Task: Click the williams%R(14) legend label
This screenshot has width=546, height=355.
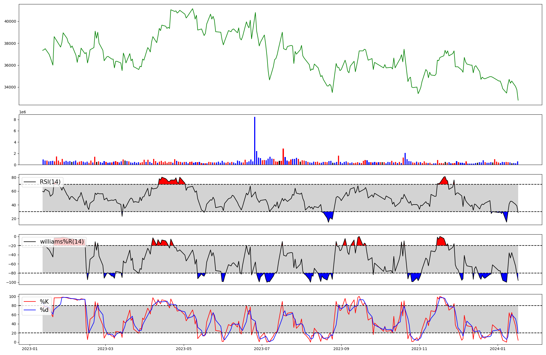Action: [62, 242]
